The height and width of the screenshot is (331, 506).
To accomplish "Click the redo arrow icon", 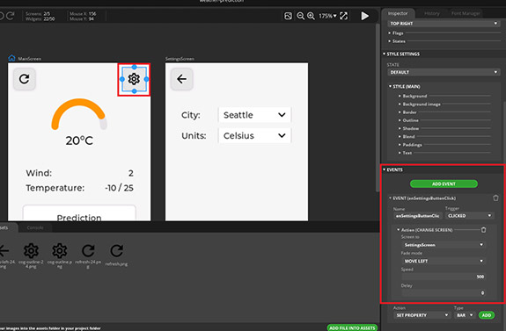I will coord(11,16).
